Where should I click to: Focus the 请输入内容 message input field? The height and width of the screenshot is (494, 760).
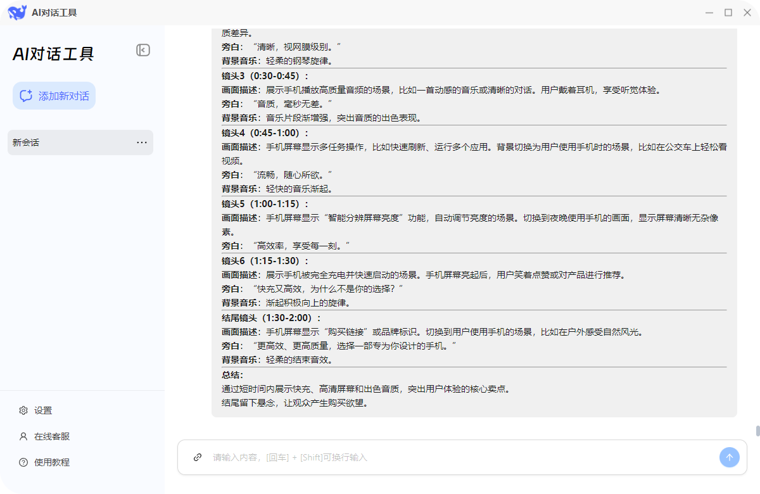click(462, 457)
